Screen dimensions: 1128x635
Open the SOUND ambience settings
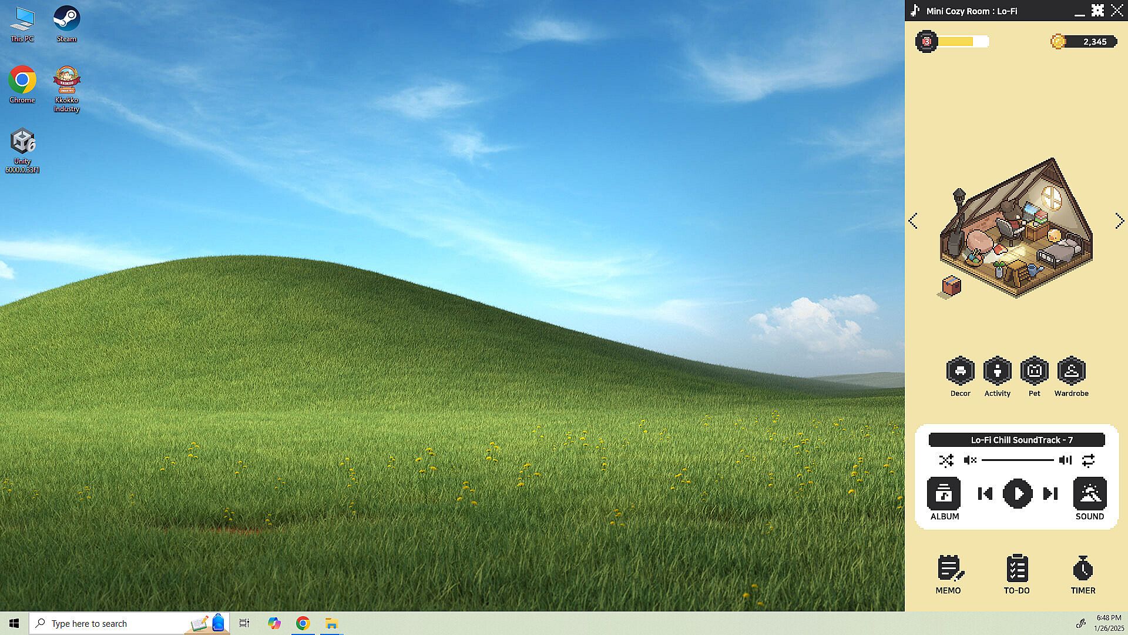[1089, 494]
